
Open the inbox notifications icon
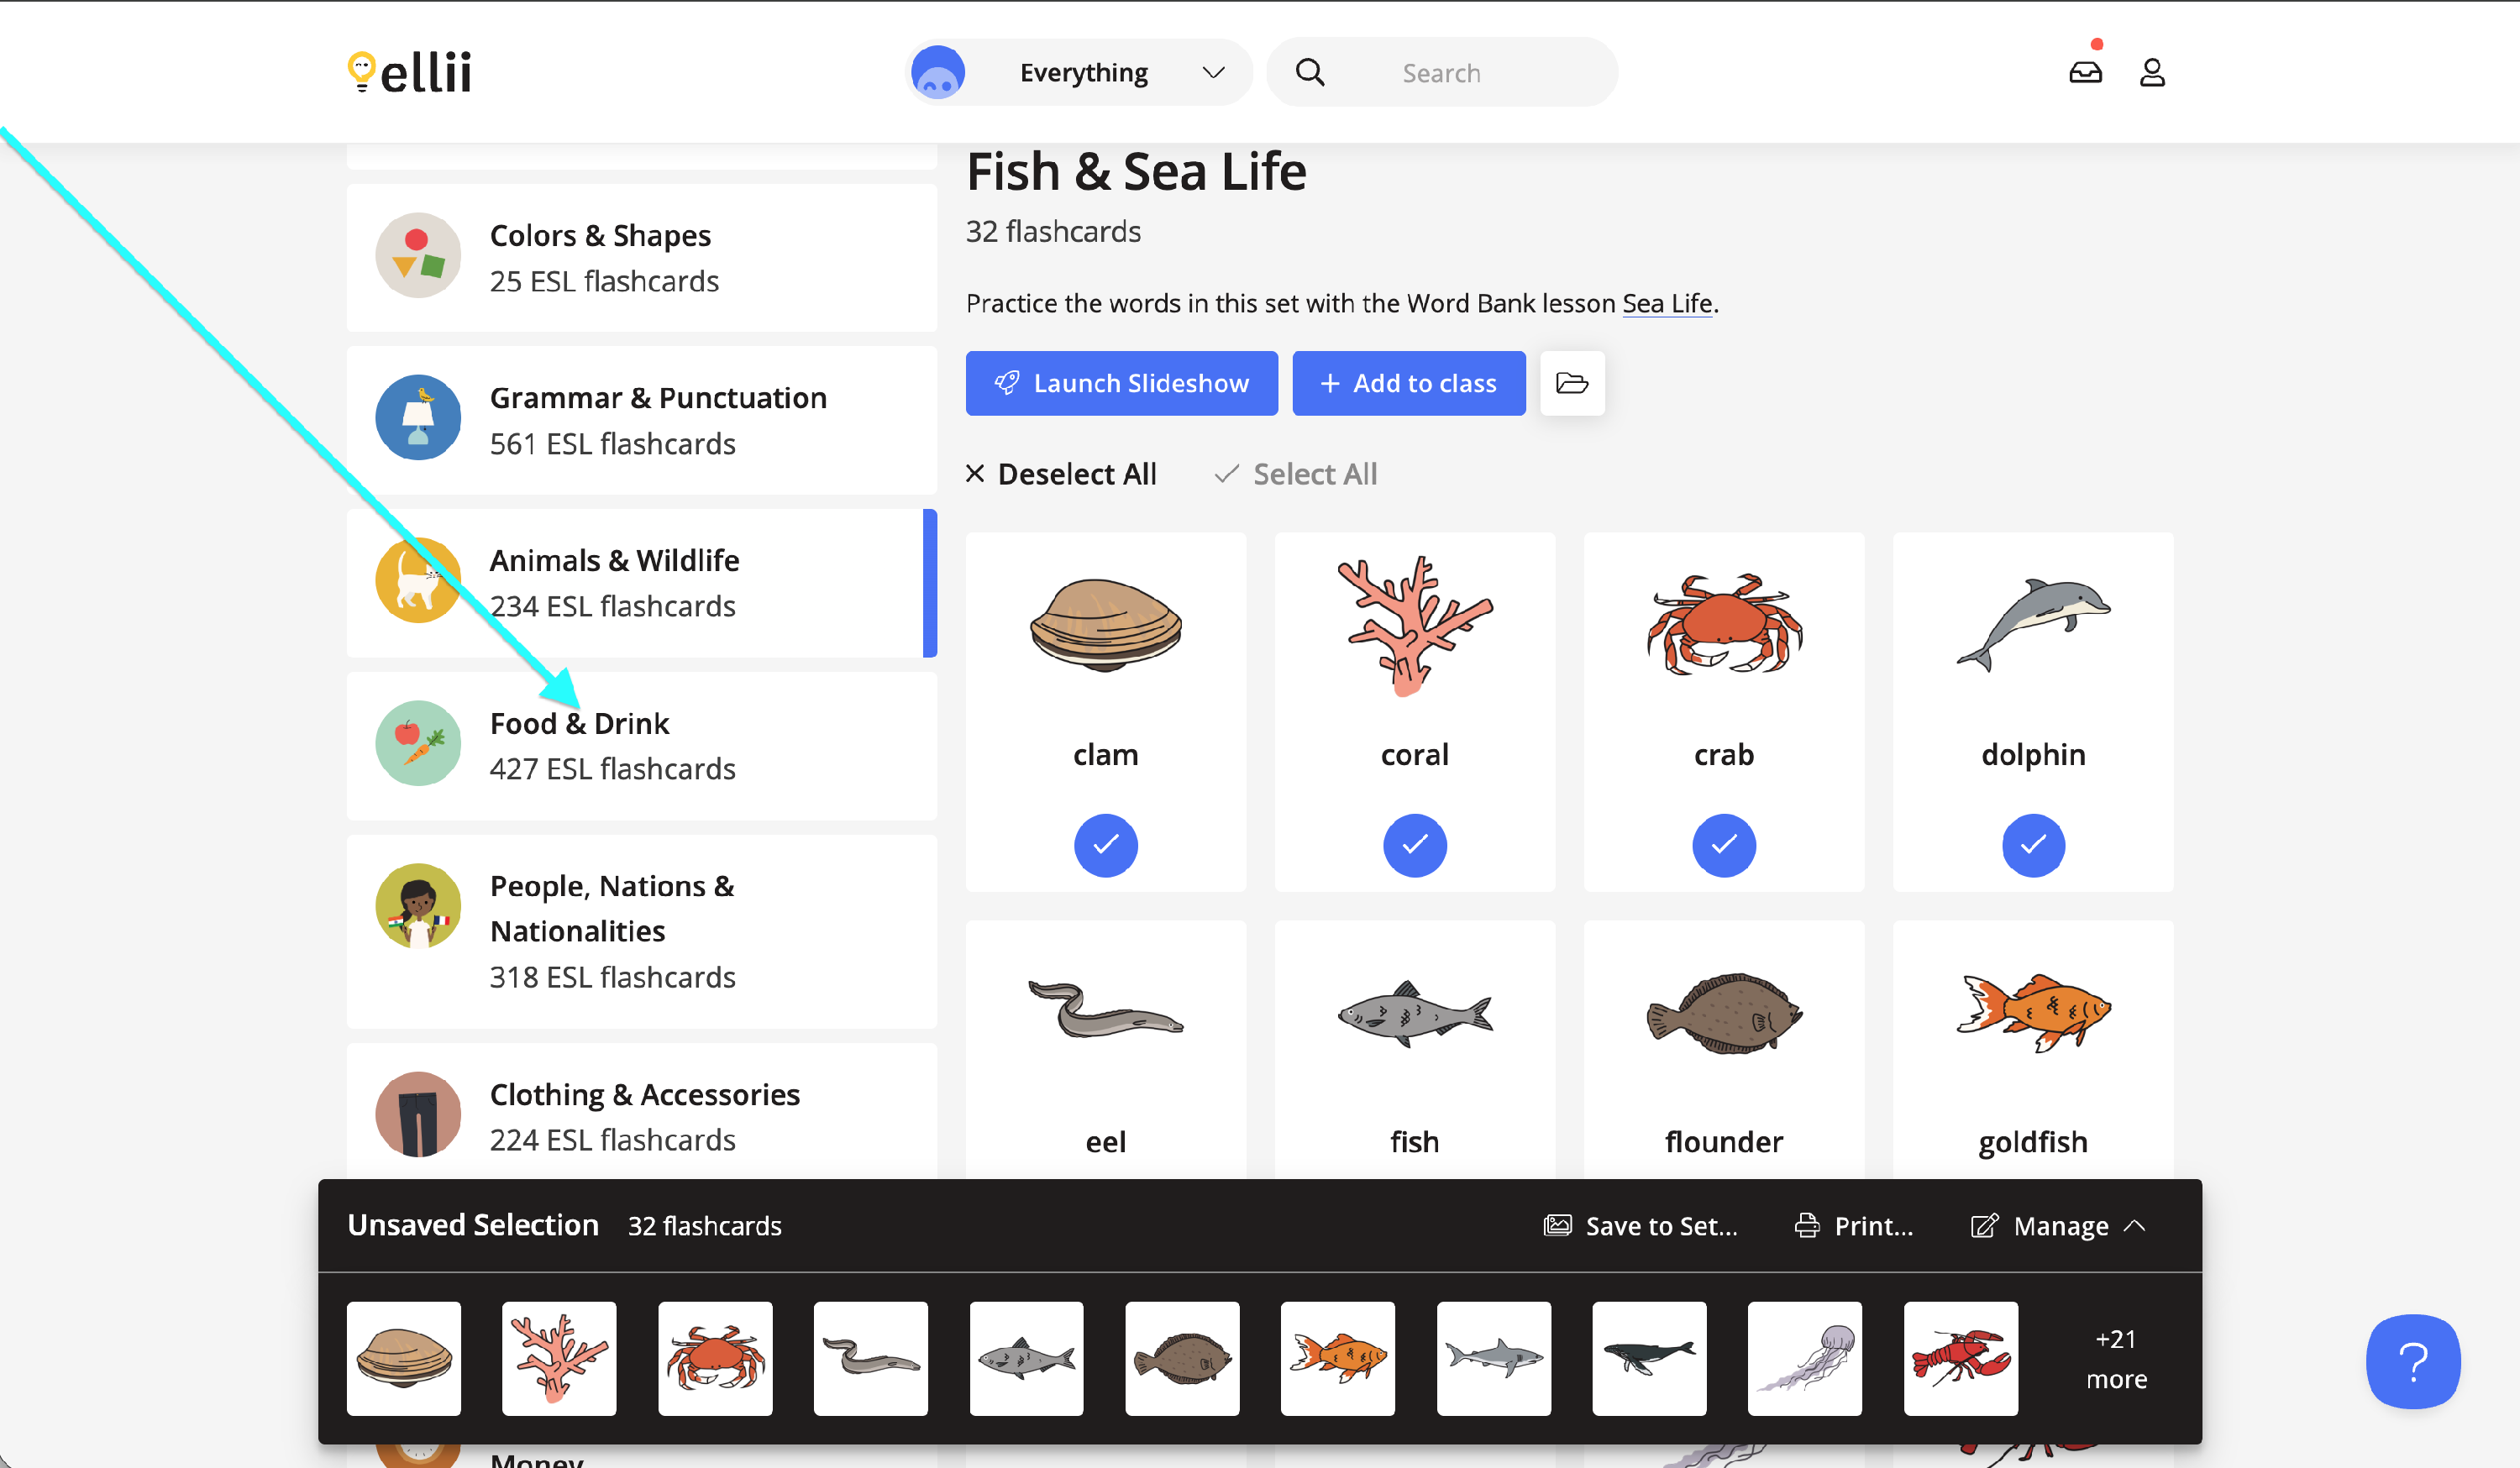(2085, 73)
